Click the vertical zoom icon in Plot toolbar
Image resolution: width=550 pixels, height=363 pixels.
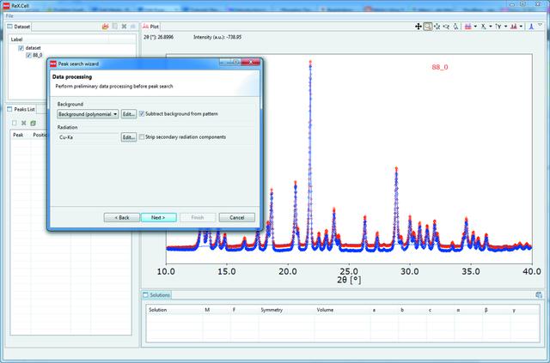click(455, 27)
